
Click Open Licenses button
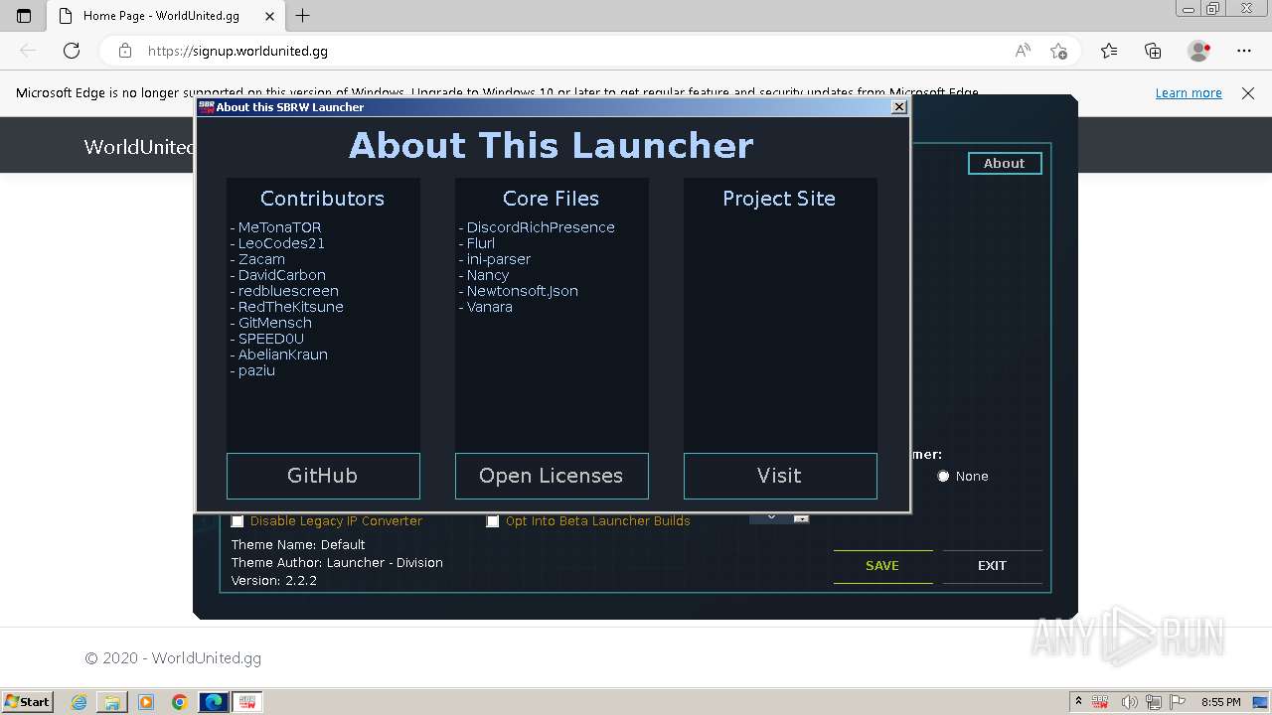(552, 476)
